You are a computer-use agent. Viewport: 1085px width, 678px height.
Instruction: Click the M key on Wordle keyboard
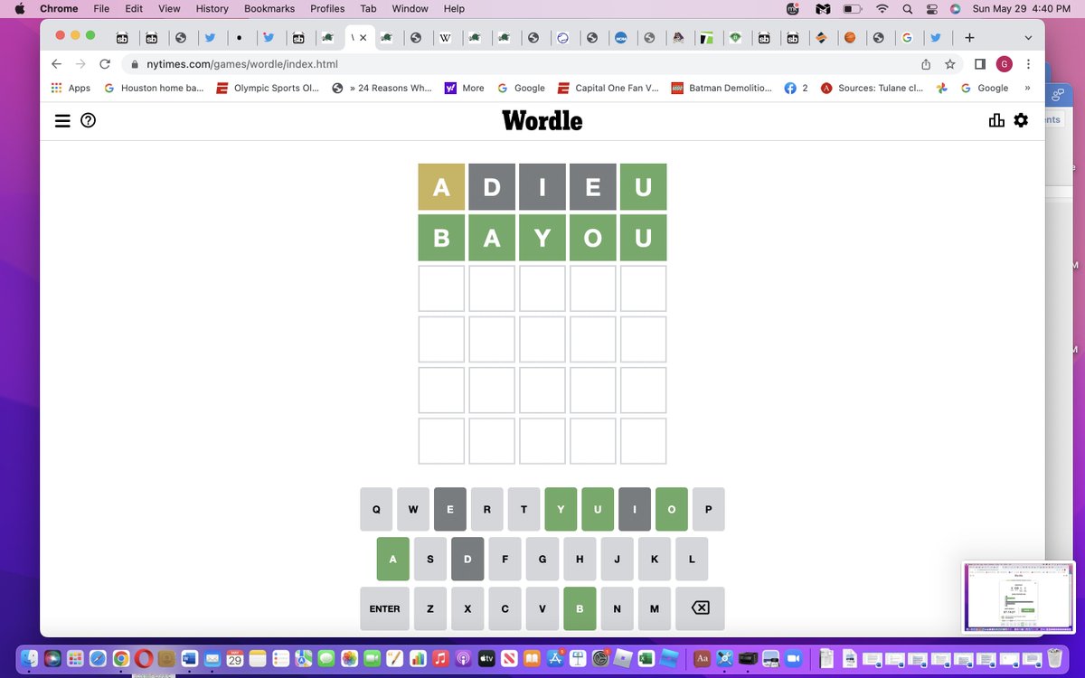[x=655, y=608]
